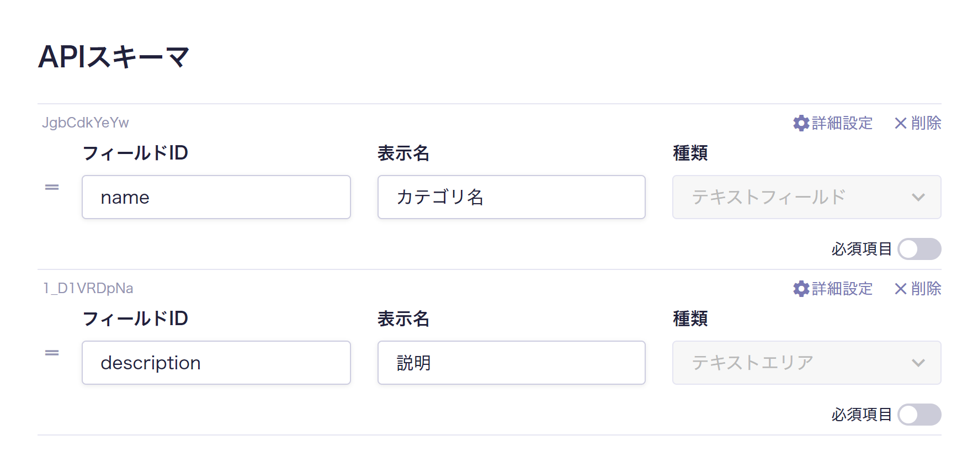Click the X delete icon for name field

coord(901,123)
